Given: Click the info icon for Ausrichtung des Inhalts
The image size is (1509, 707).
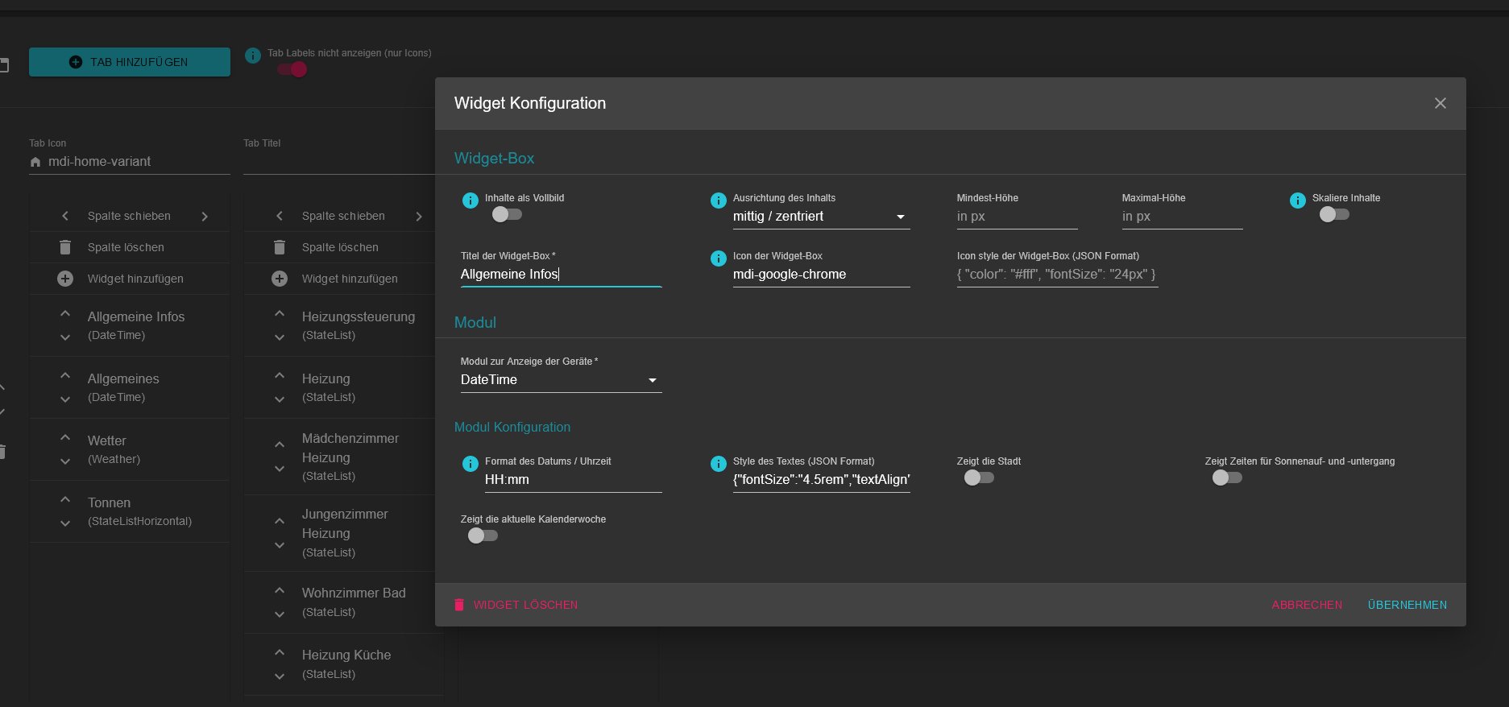Looking at the screenshot, I should (719, 201).
